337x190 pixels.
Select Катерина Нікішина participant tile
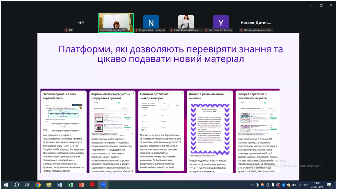click(x=186, y=22)
